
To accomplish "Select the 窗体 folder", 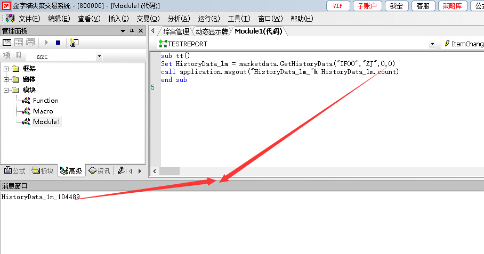I will (29, 79).
